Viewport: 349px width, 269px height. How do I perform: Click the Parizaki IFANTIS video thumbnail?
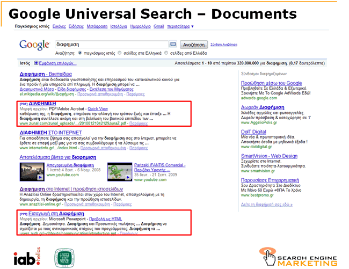(x=120, y=171)
